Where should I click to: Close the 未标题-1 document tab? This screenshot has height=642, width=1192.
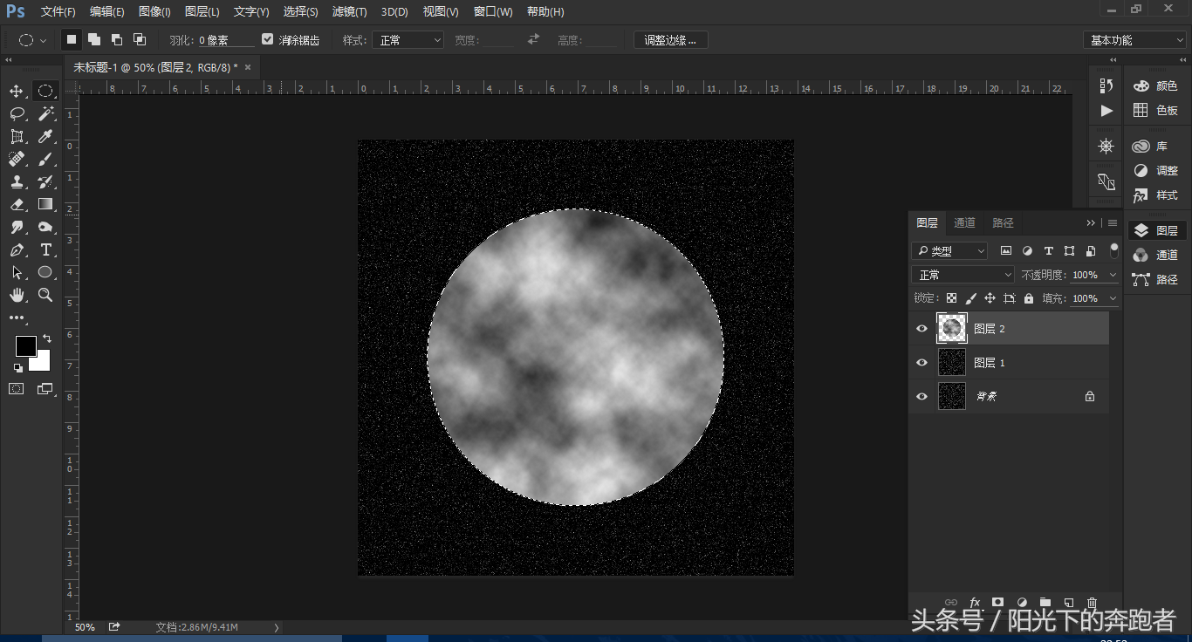tap(248, 67)
